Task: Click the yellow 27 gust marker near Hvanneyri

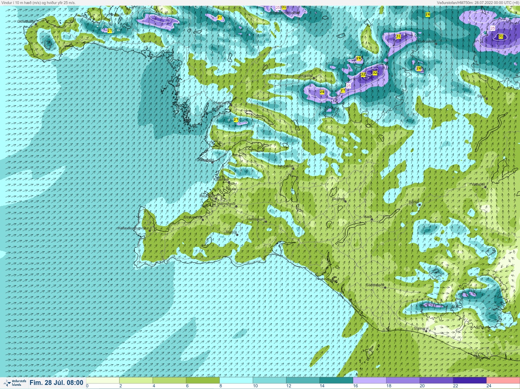Action: point(236,120)
